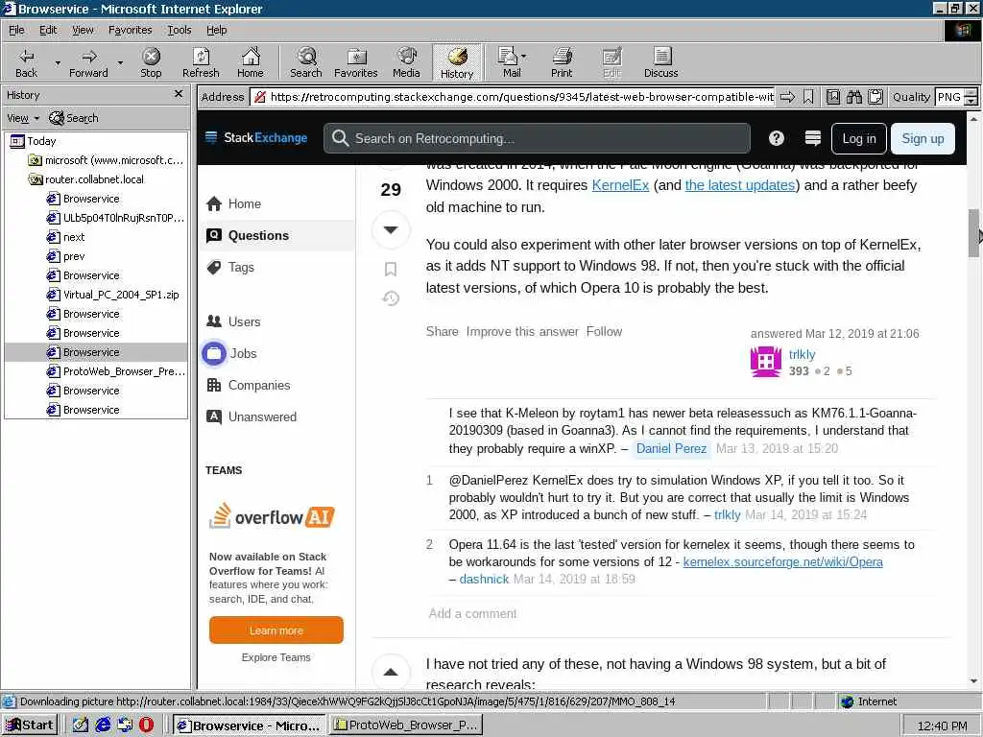Open Jobs in site sidebar

point(229,353)
